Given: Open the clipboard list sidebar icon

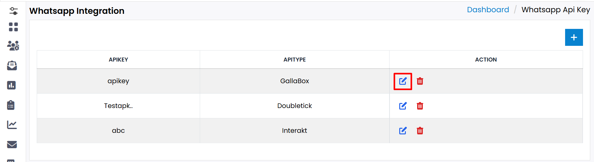Looking at the screenshot, I should pos(11,105).
